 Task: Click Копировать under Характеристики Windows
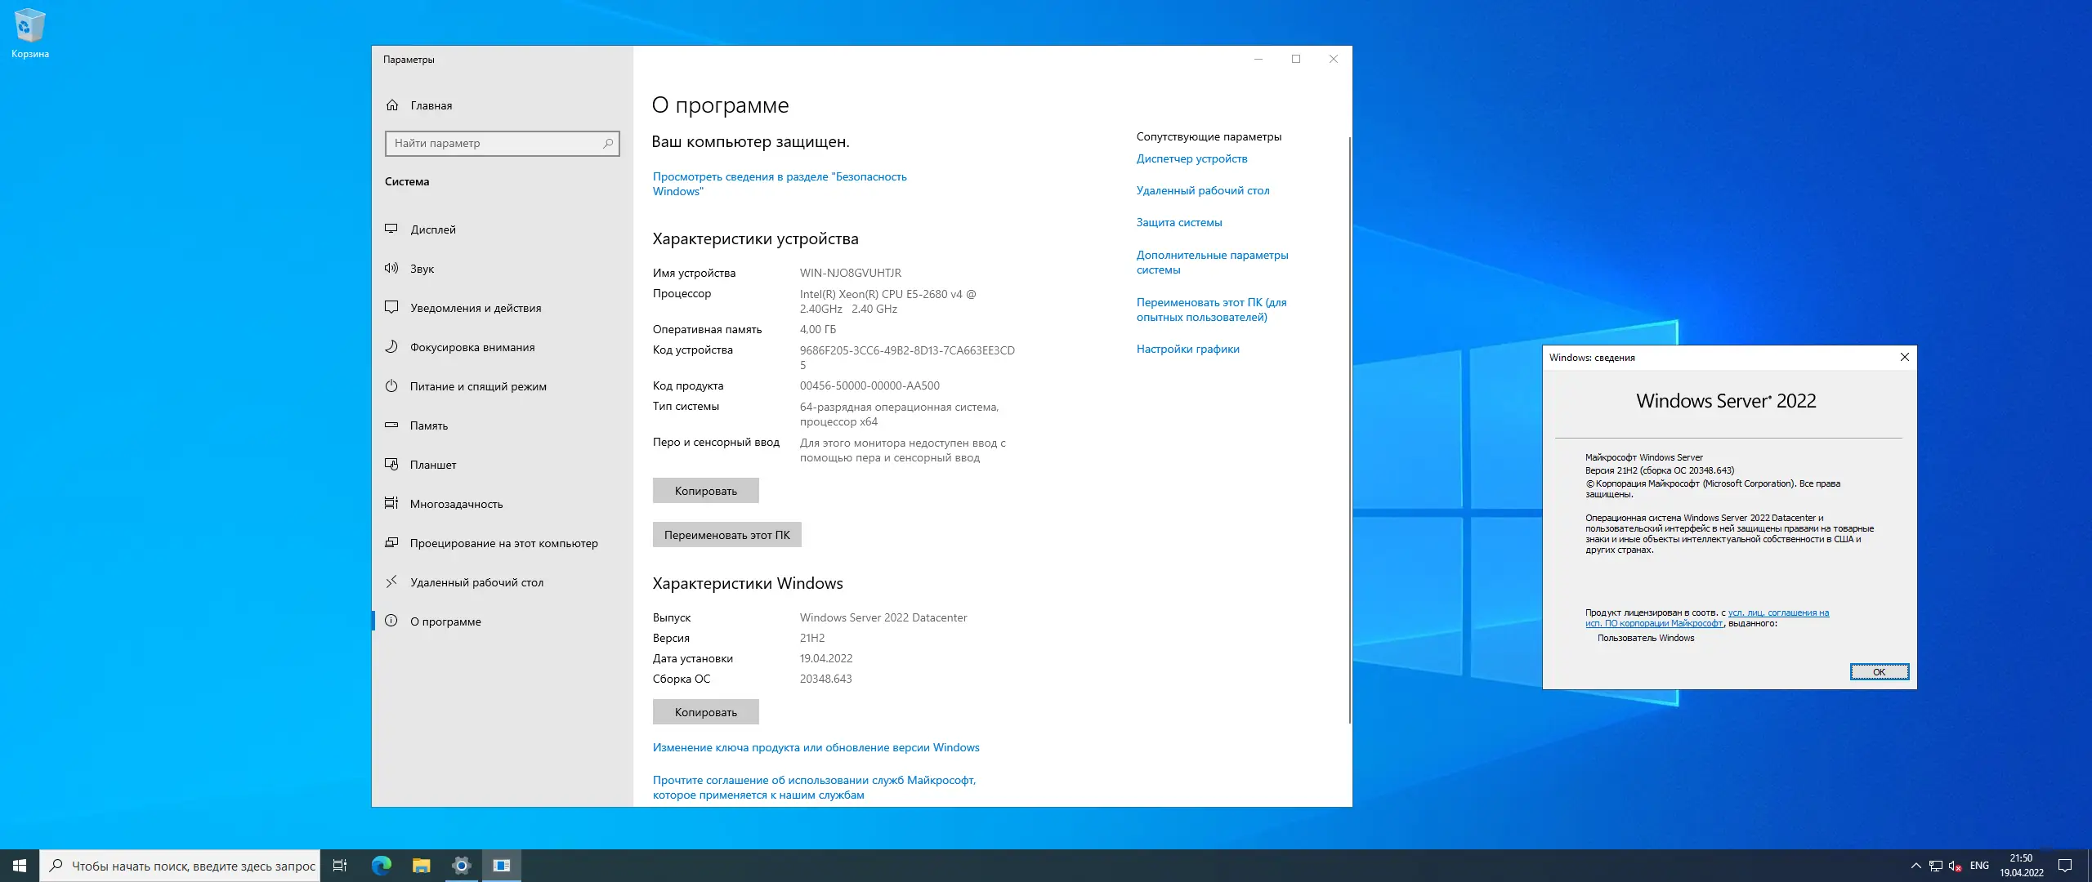coord(705,711)
